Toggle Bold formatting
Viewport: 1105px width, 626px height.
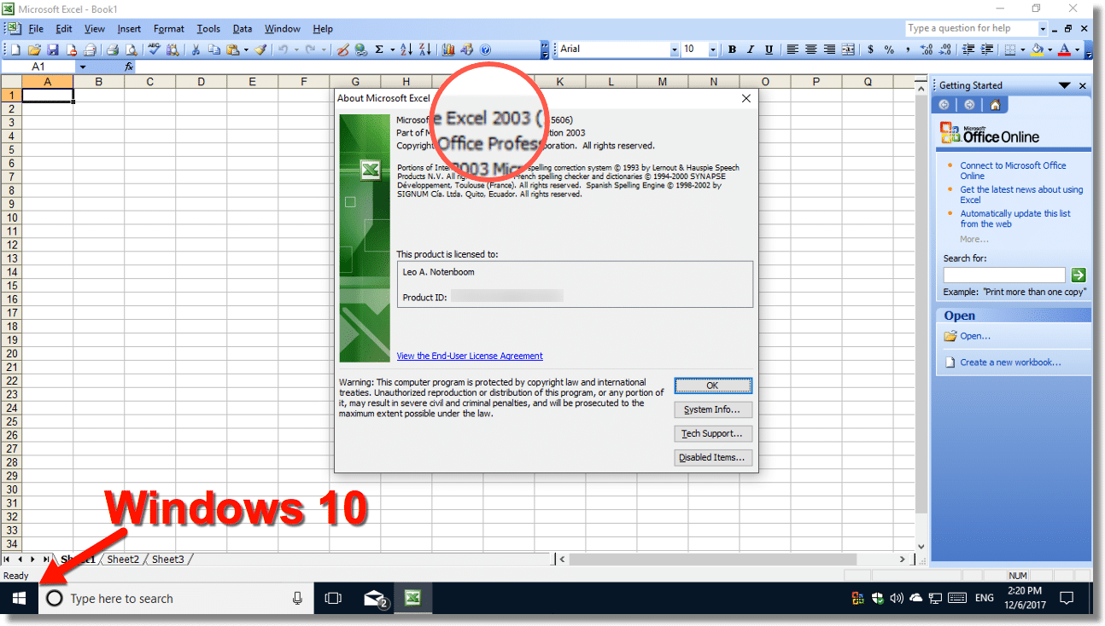pyautogui.click(x=732, y=49)
